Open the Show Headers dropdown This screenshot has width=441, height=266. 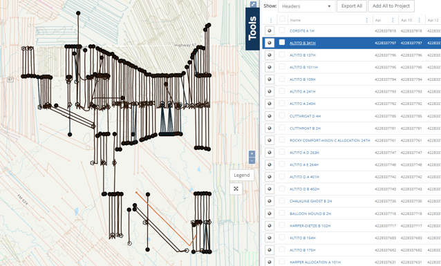307,6
